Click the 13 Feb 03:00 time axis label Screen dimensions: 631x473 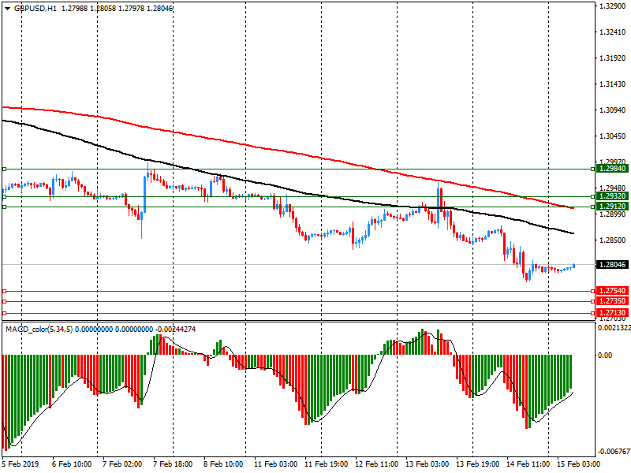click(426, 464)
